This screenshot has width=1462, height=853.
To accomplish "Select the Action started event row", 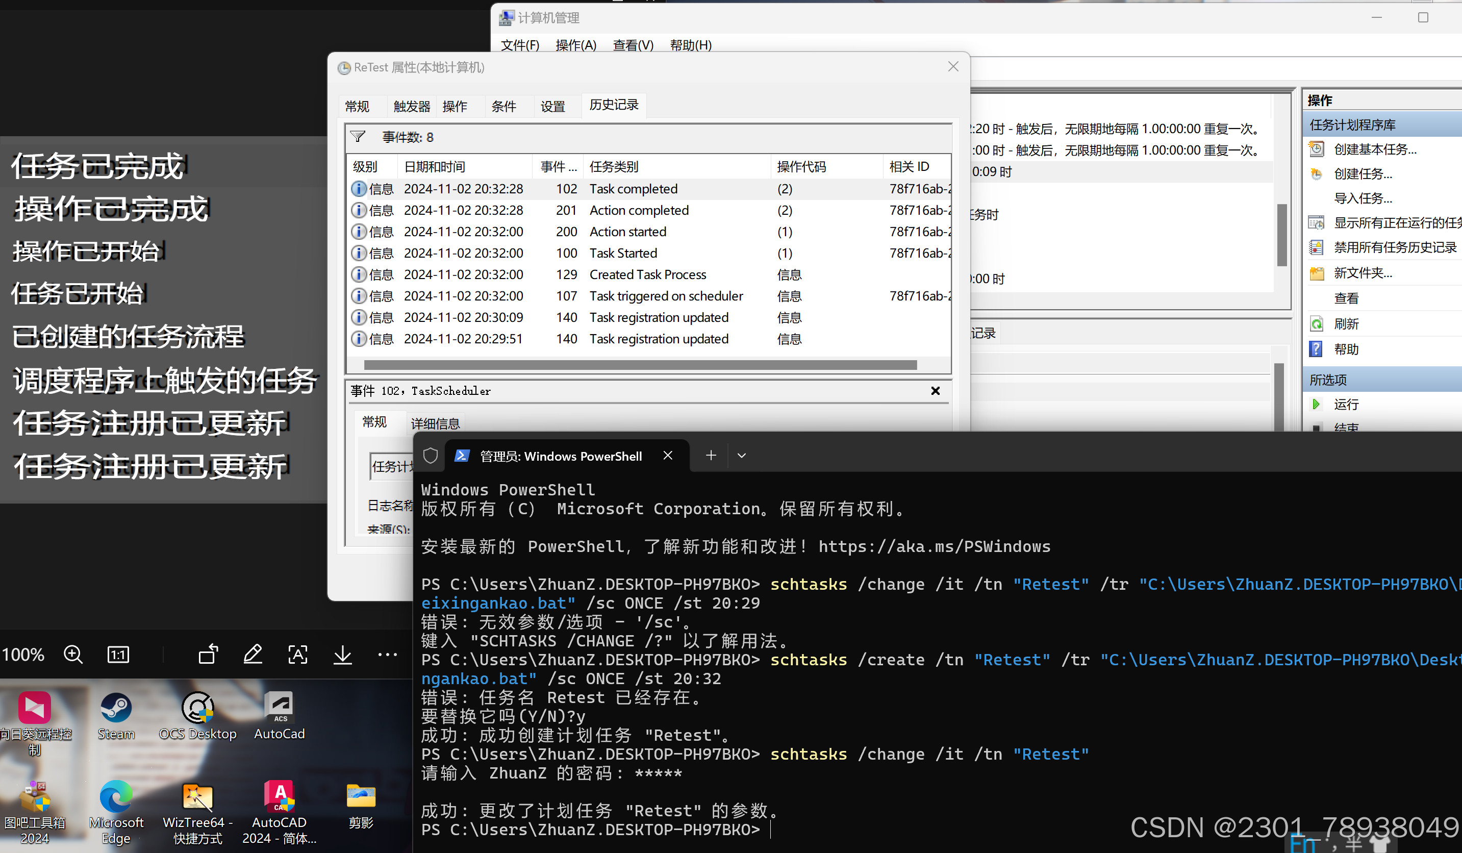I will coord(628,232).
